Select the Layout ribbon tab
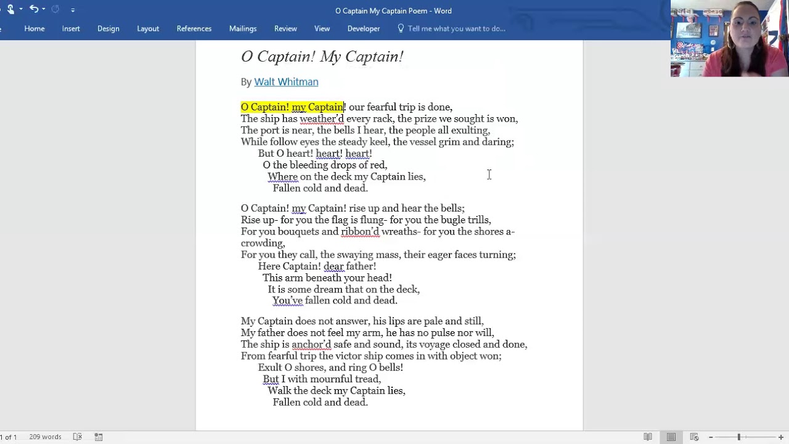This screenshot has width=789, height=444. tap(148, 28)
